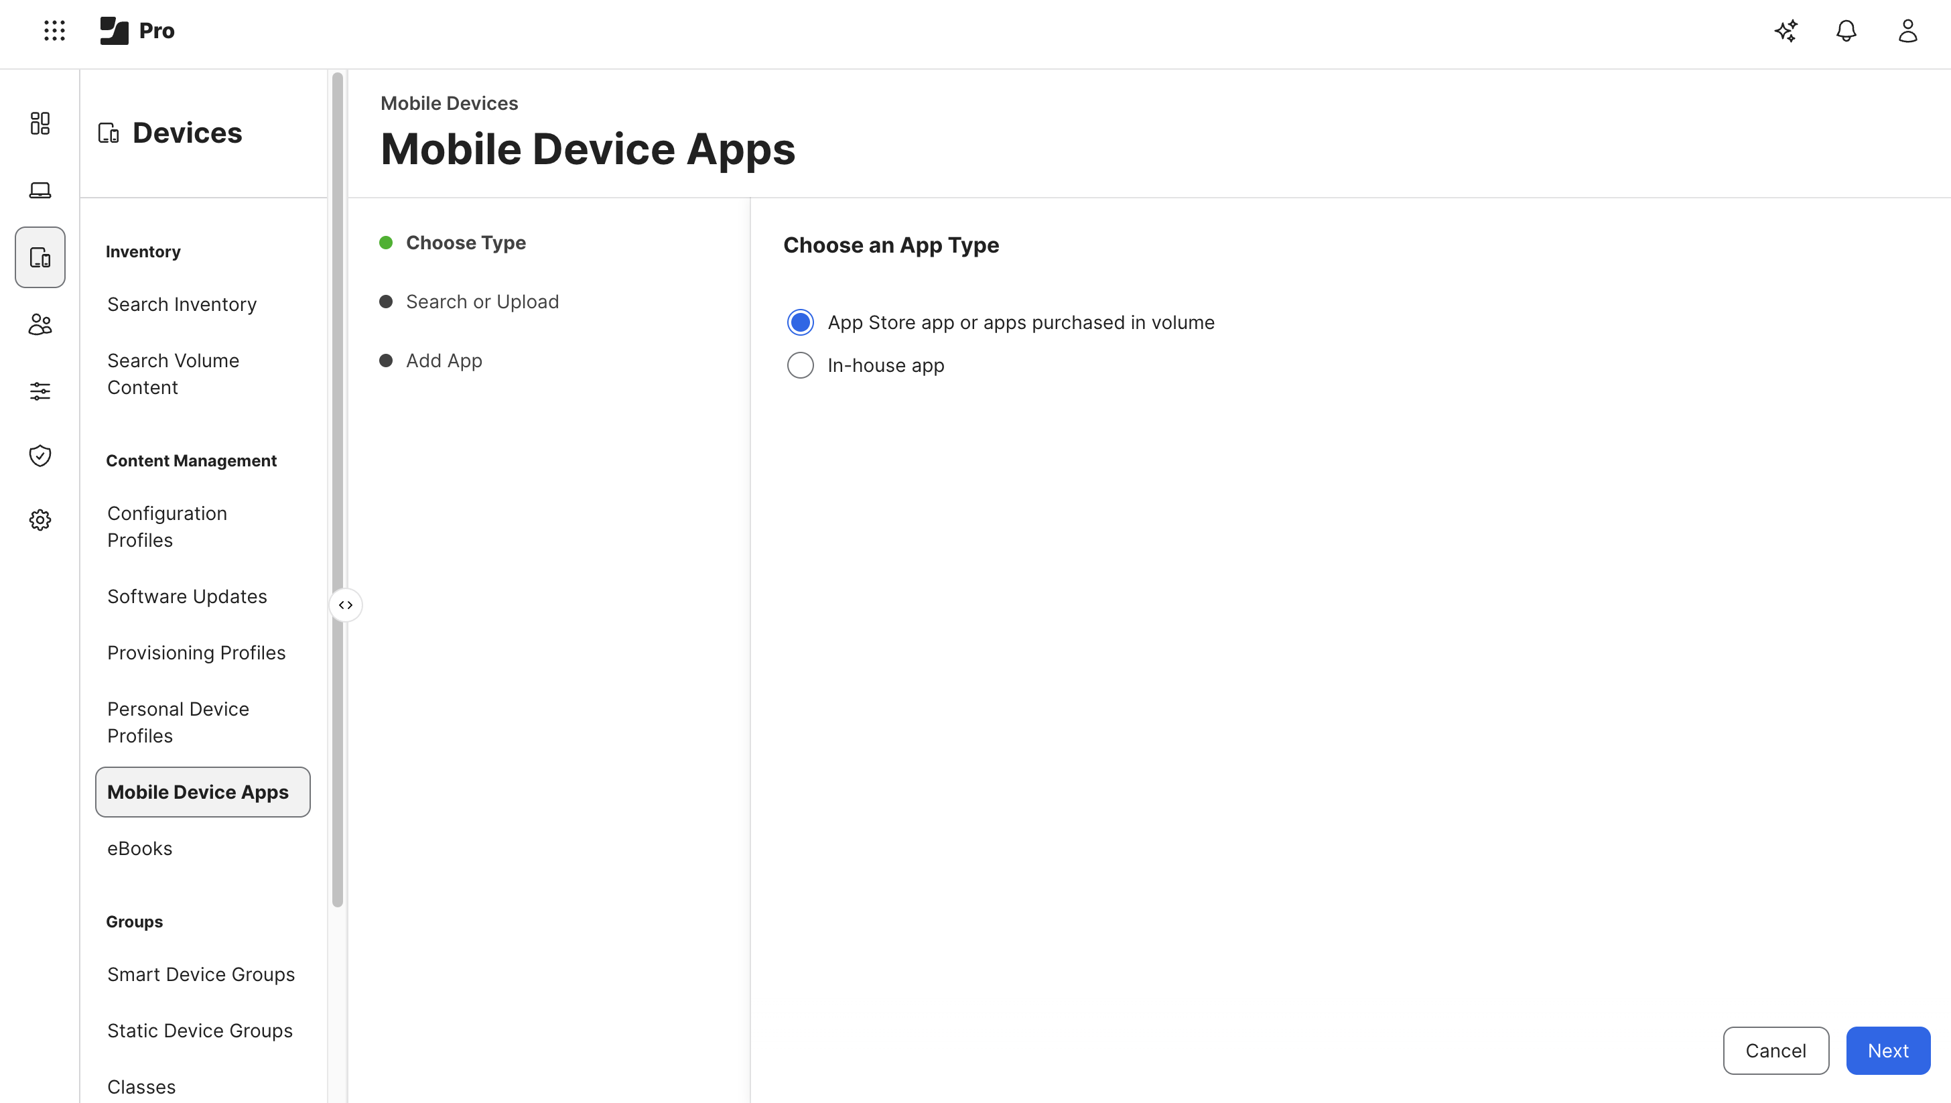Viewport: 1951px width, 1103px height.
Task: Collapse the Devices sidebar with the chevron control
Action: point(346,604)
